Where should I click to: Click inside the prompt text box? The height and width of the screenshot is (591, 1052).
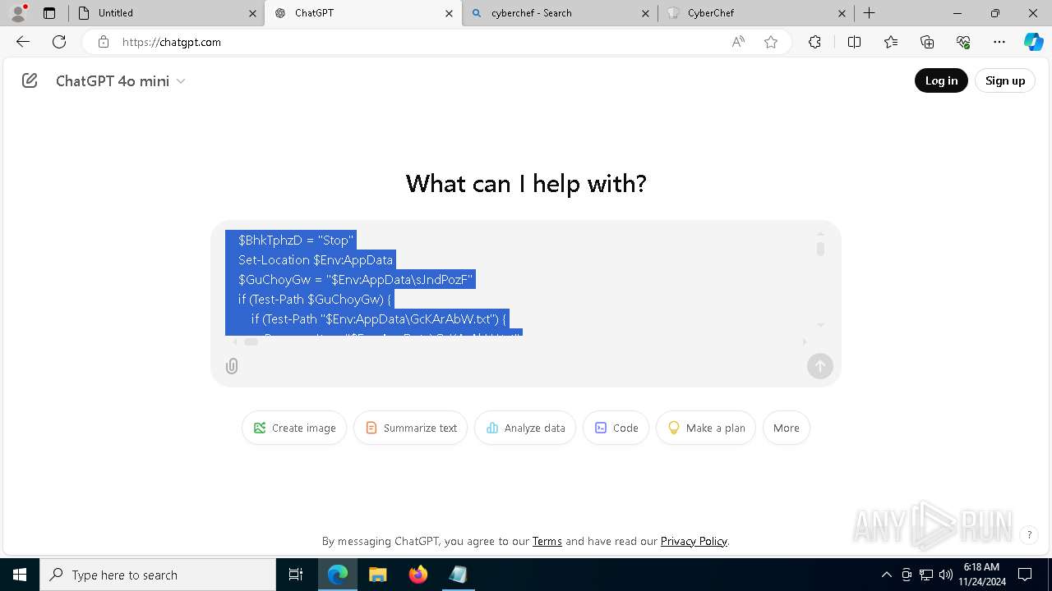(x=518, y=282)
